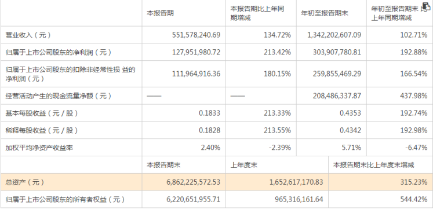Click the highlighted 总资产（元） row label

(x=25, y=182)
